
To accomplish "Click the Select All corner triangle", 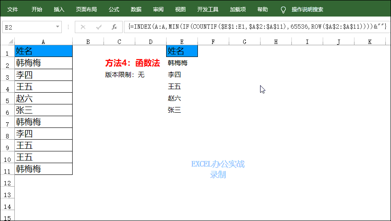I will pos(11,41).
